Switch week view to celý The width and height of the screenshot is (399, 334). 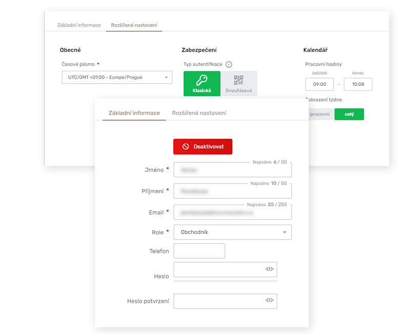[x=349, y=114]
